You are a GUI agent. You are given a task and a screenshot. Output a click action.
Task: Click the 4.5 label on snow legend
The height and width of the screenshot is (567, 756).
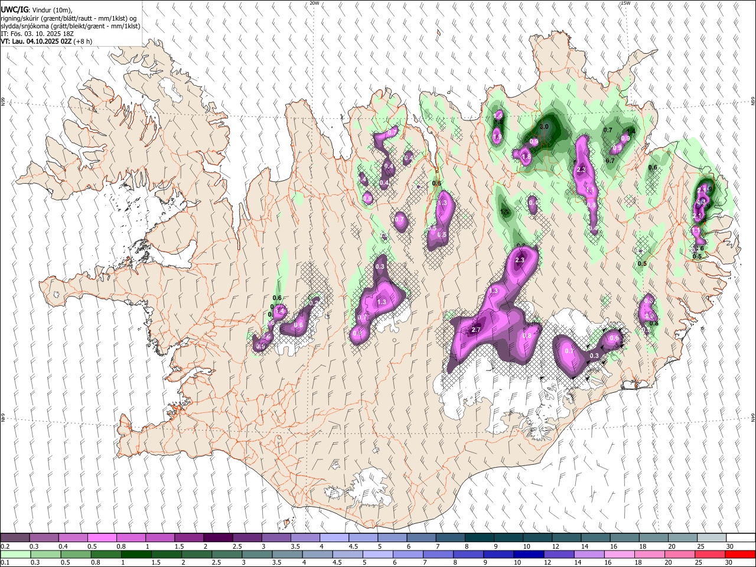click(x=353, y=546)
